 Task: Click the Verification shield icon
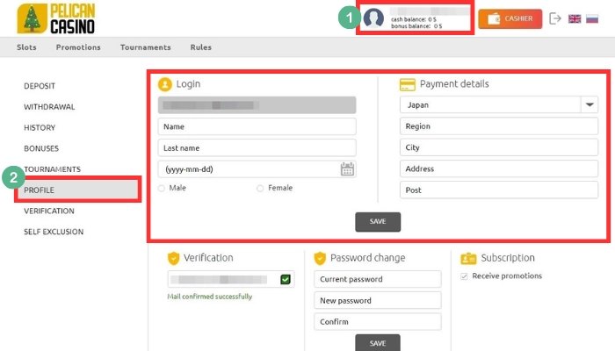coord(173,258)
